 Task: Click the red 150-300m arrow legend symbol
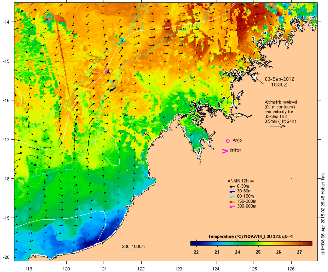[232, 202]
